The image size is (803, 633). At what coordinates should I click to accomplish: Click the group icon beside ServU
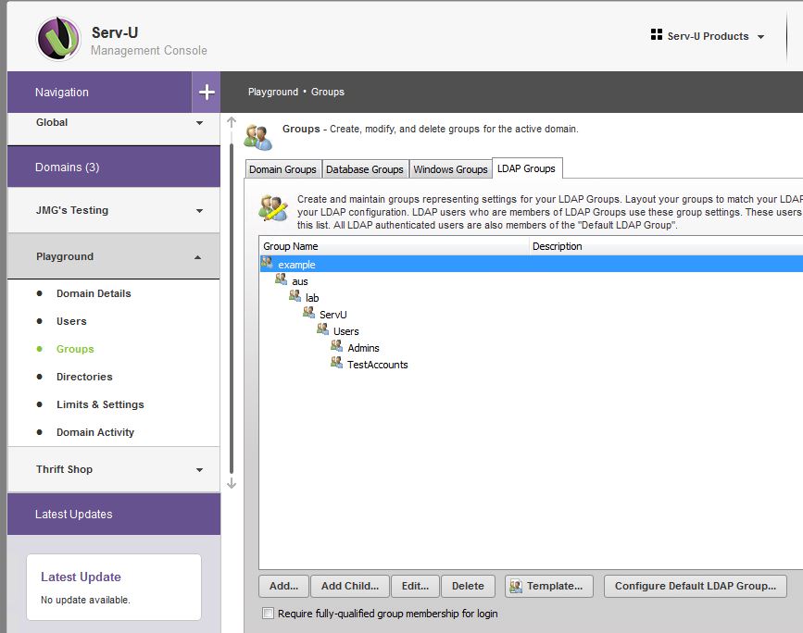(x=308, y=313)
